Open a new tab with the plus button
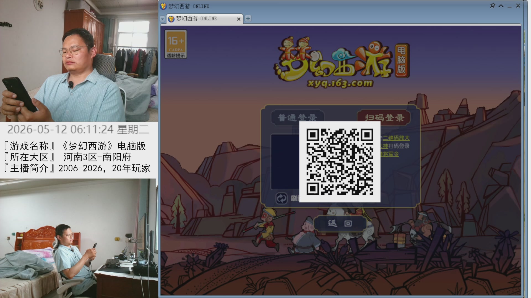 coord(248,18)
